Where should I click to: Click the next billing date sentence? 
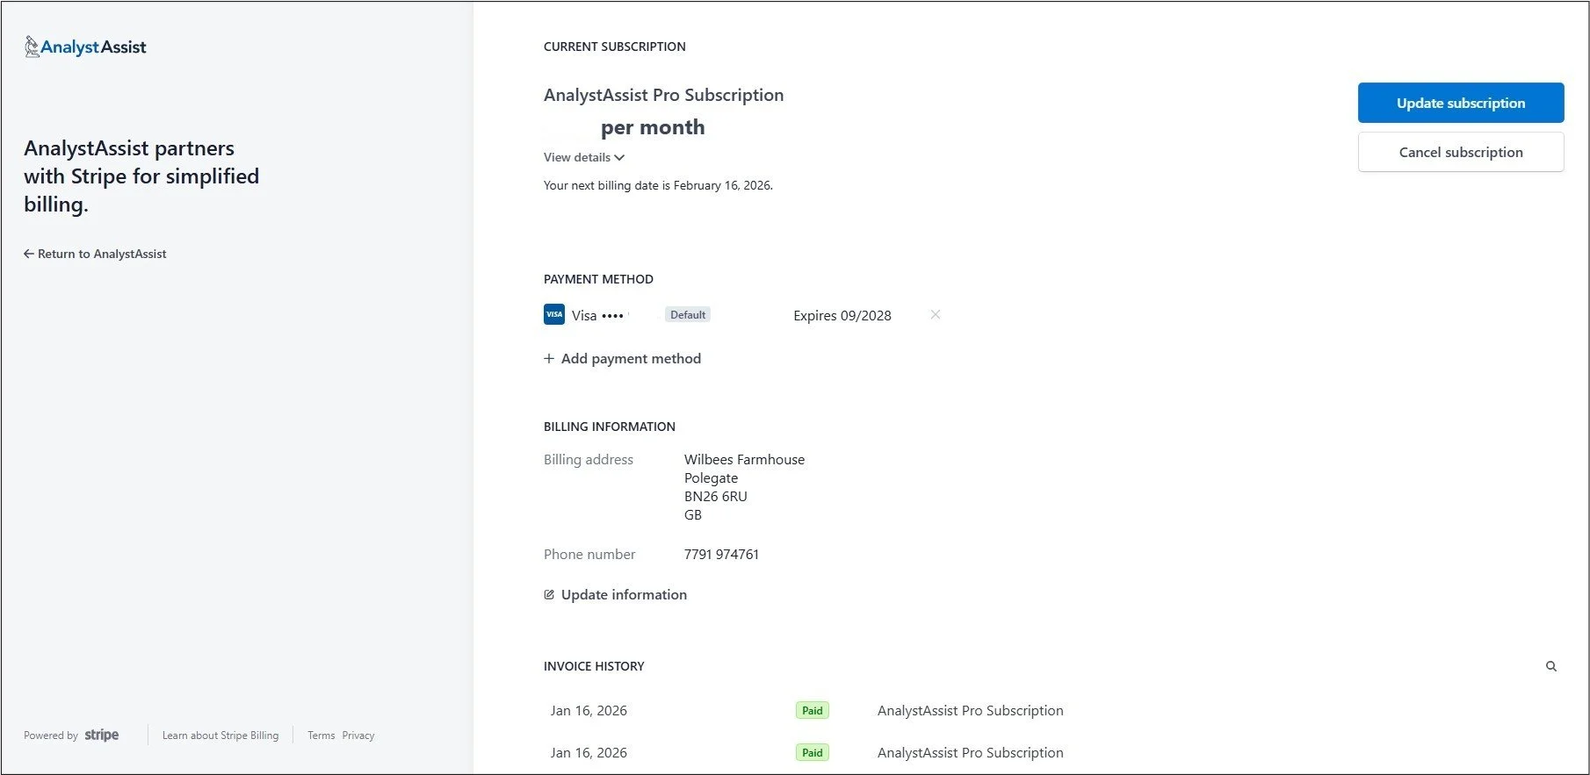pos(658,185)
